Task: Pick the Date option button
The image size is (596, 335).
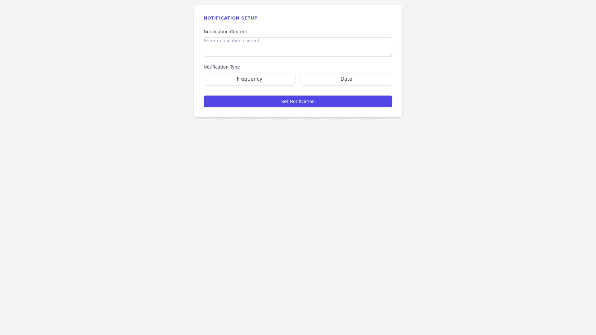Action: (346, 79)
